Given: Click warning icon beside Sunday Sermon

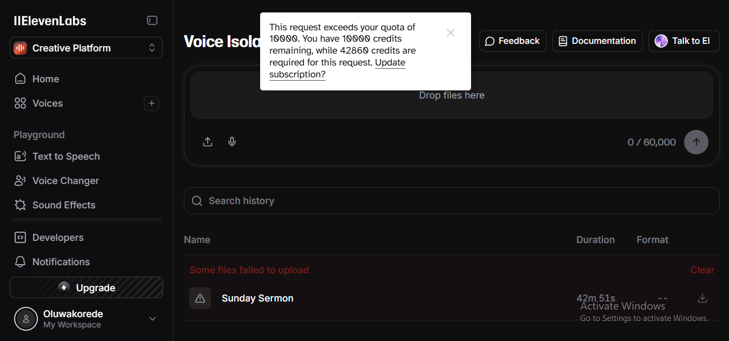Looking at the screenshot, I should tap(200, 298).
